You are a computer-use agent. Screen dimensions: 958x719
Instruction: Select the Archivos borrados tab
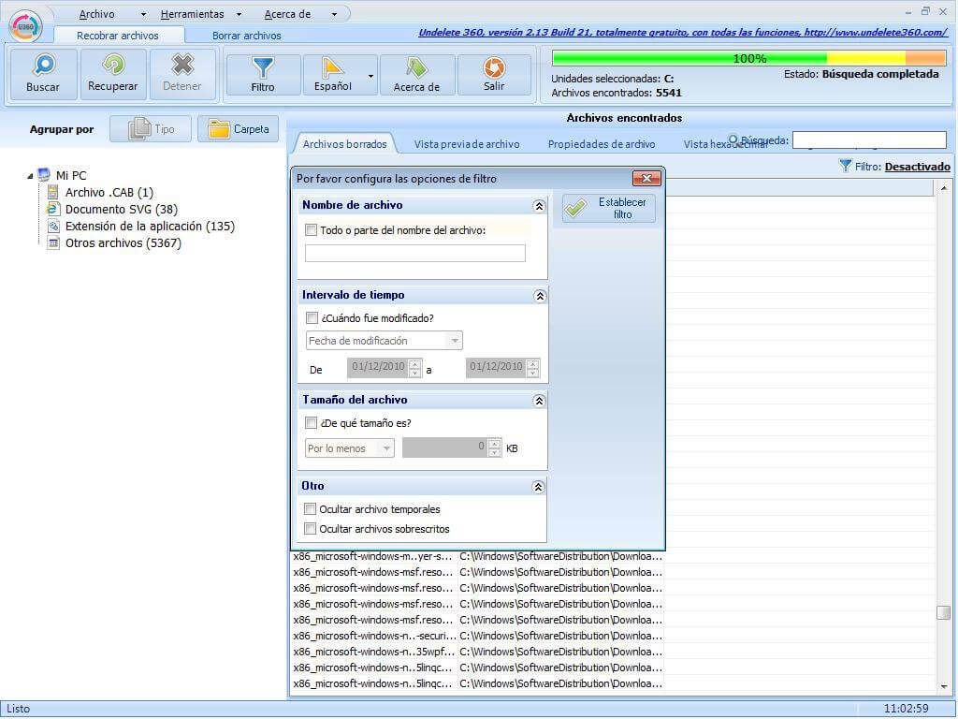pos(344,144)
